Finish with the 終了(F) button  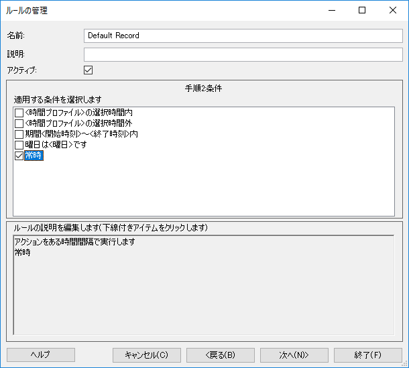click(368, 355)
